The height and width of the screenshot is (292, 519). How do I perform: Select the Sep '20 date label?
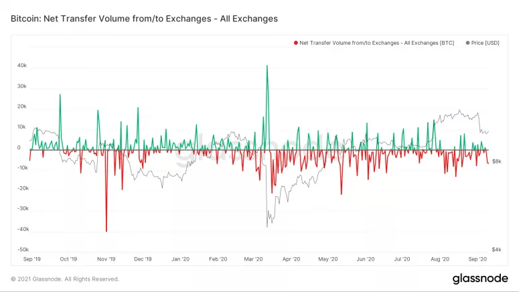tap(477, 258)
